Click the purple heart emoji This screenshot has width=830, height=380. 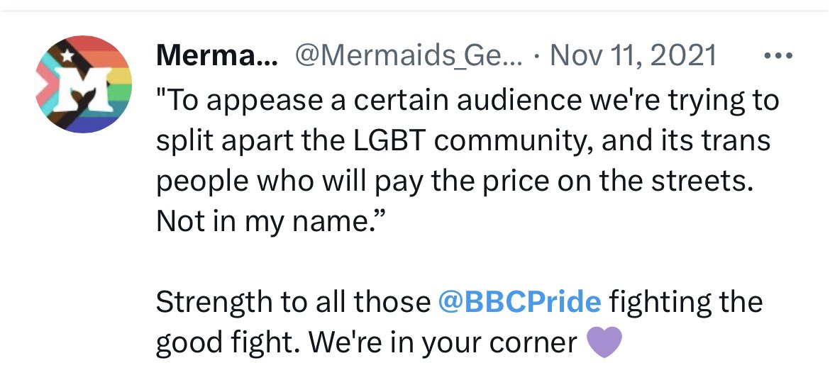(605, 343)
